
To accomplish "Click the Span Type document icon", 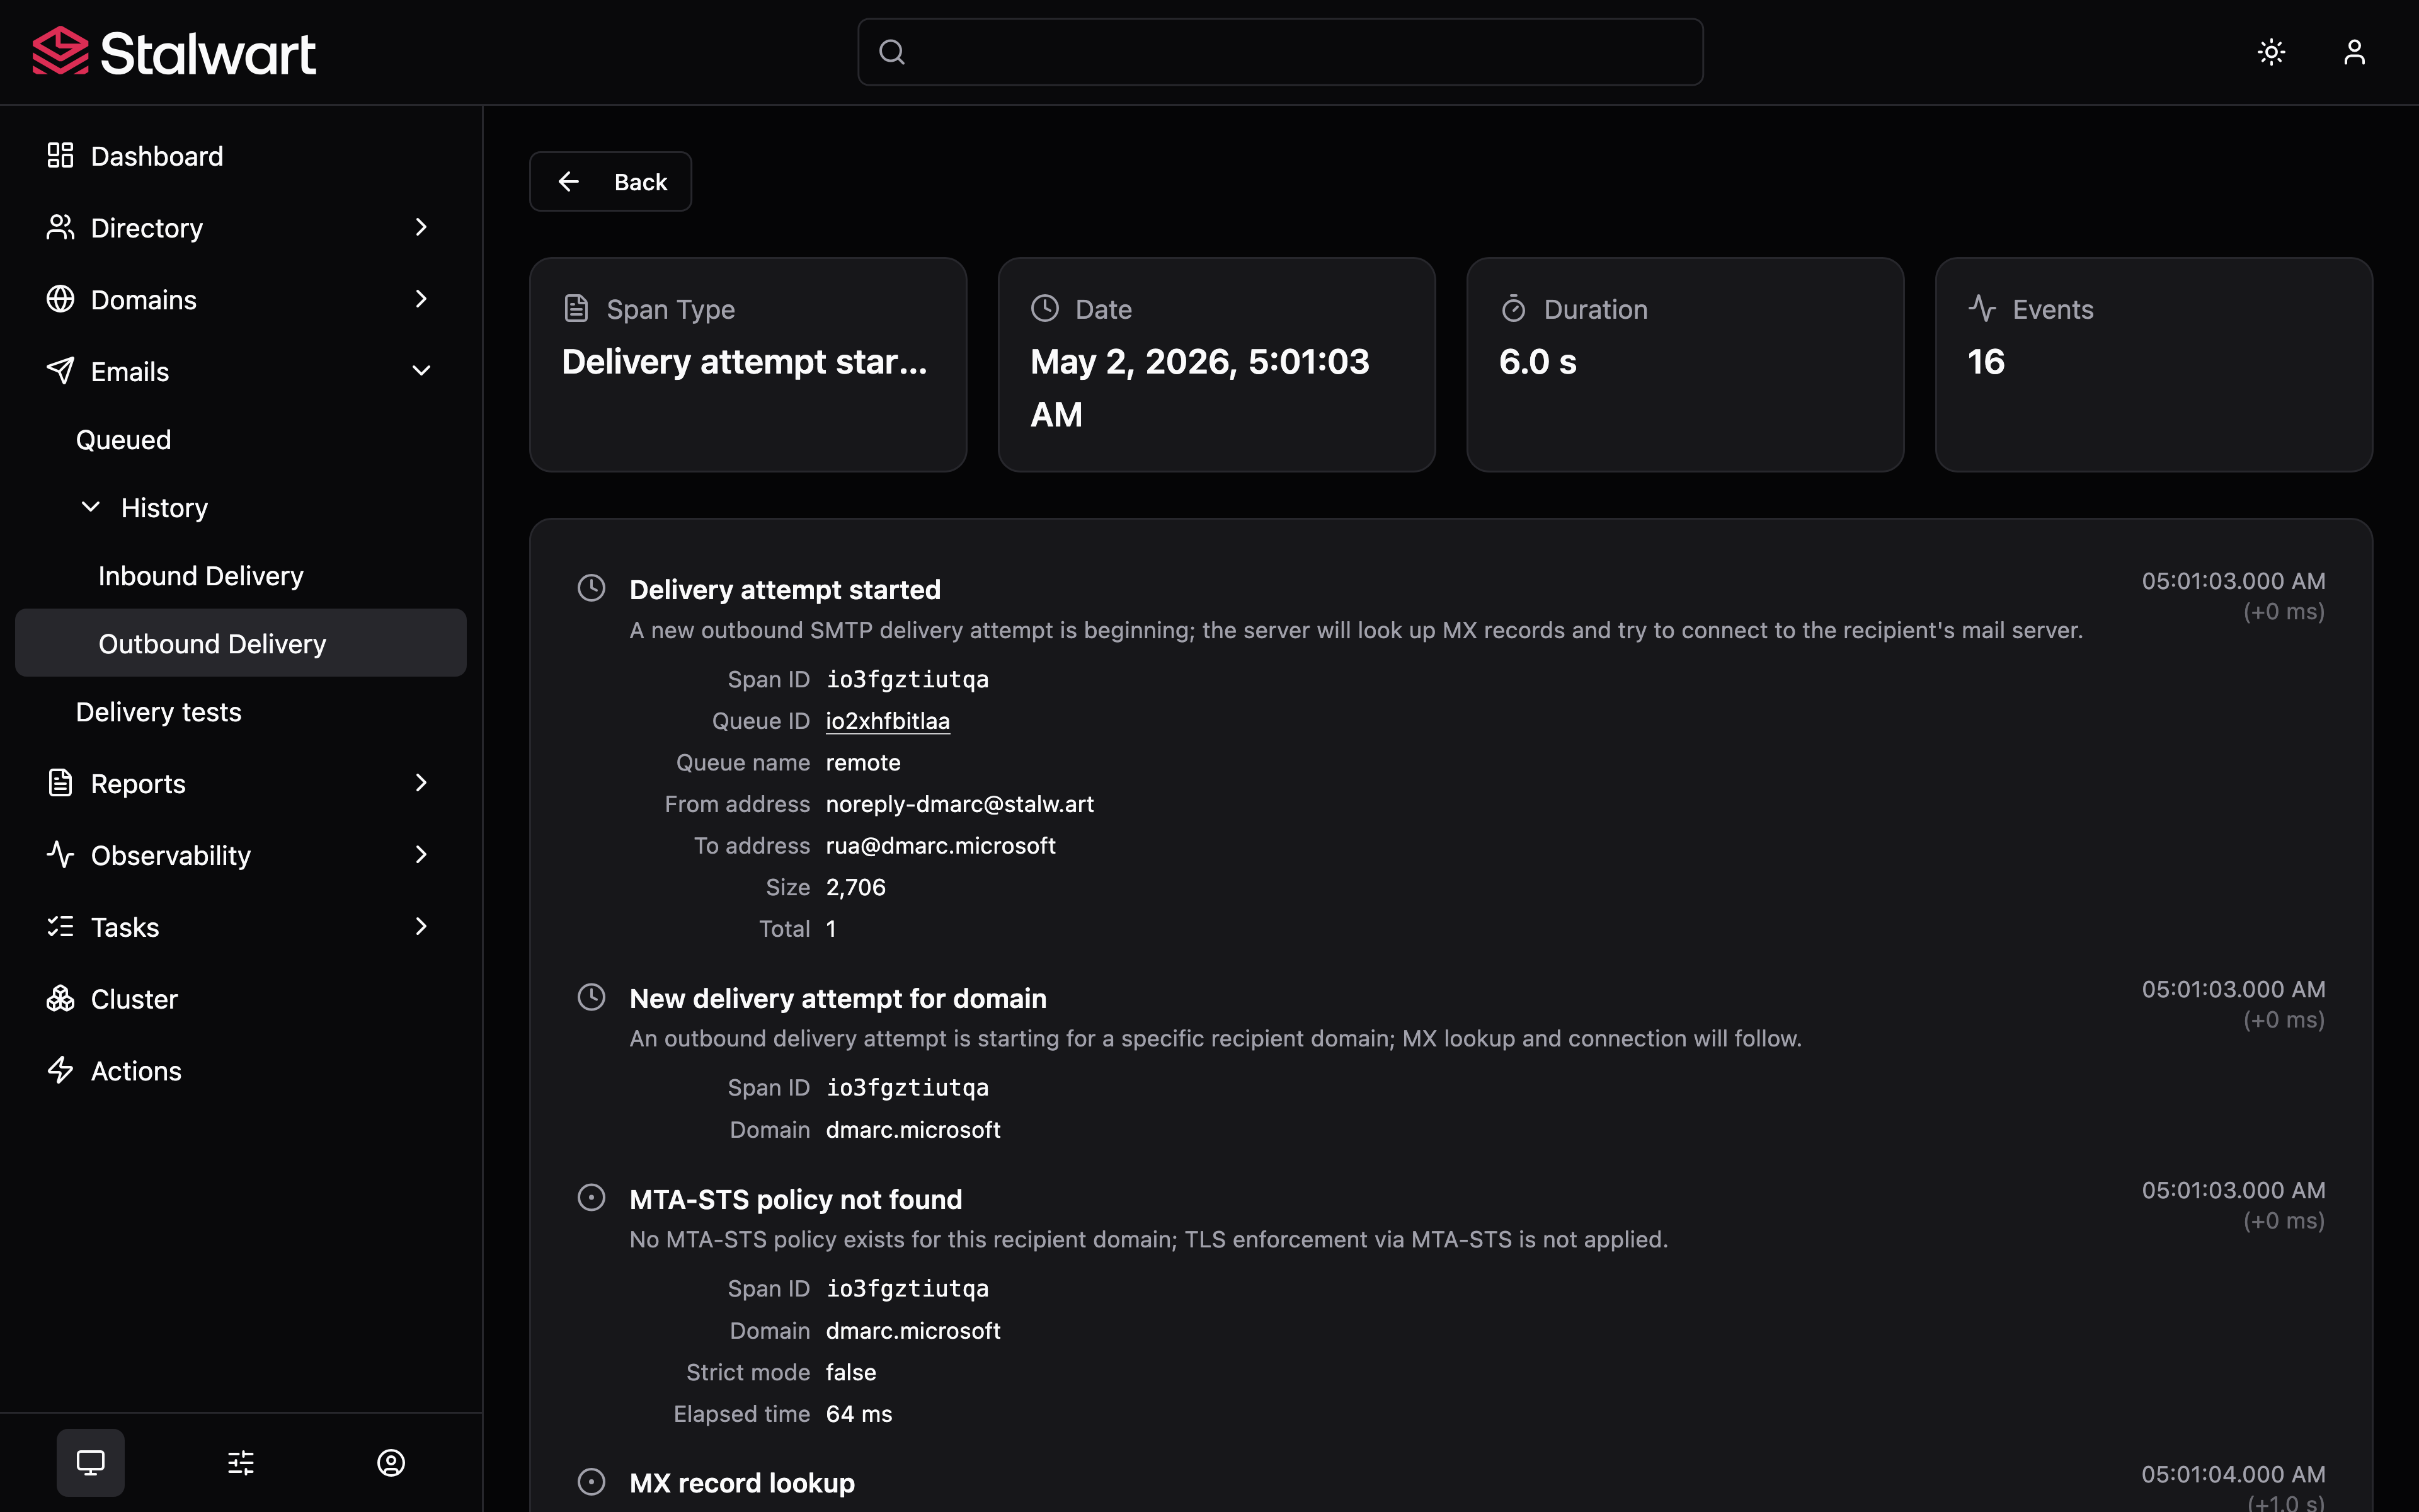I will point(576,308).
